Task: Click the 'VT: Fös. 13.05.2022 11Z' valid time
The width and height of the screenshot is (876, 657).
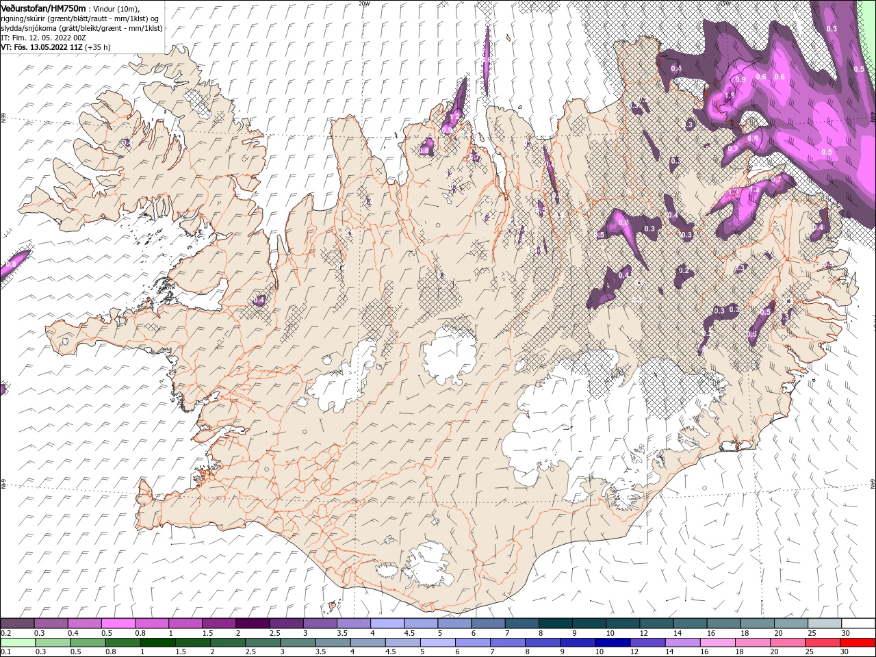Action: click(x=42, y=47)
